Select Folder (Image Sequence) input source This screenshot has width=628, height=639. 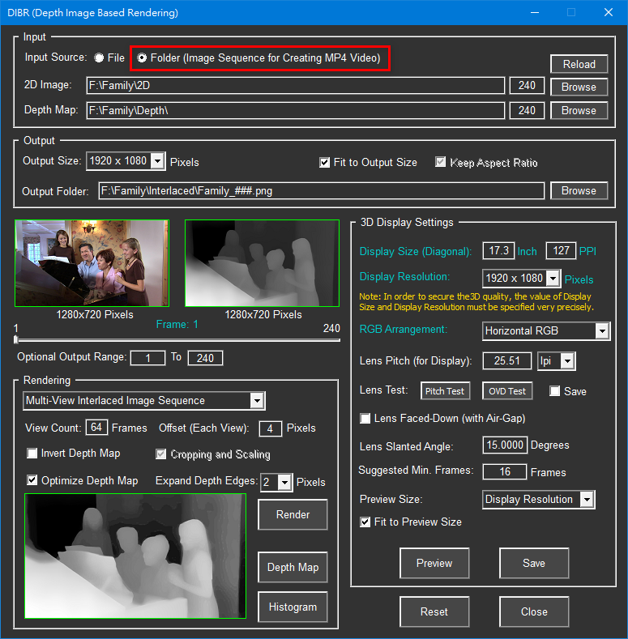[142, 58]
